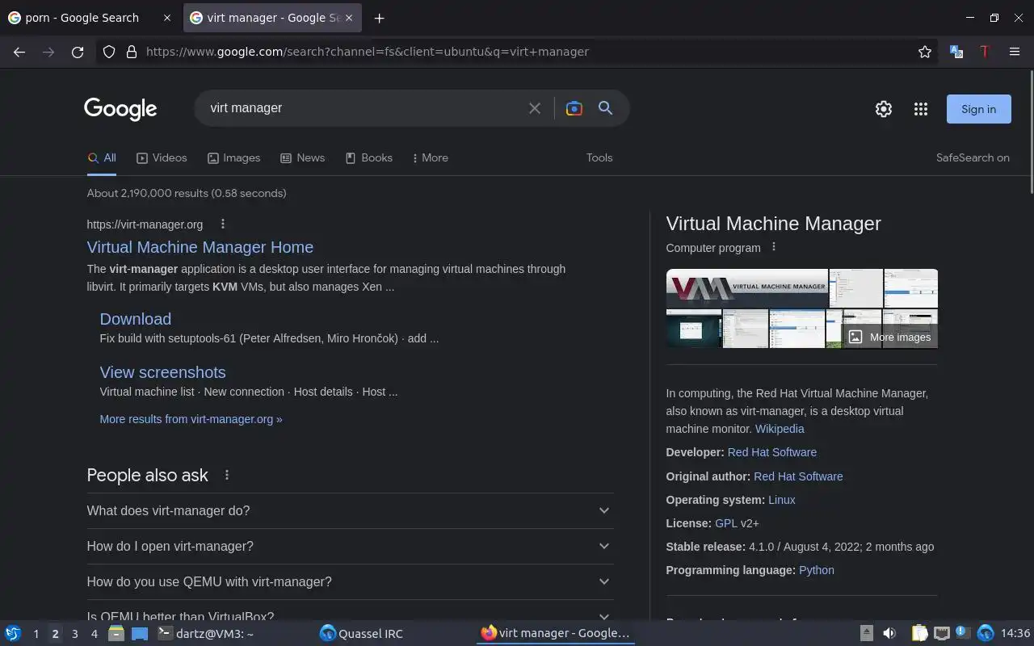
Task: Open the Linux operating system link
Action: pyautogui.click(x=781, y=500)
